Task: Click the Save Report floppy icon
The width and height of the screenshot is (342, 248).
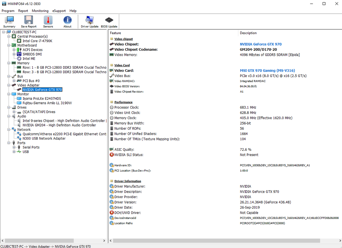Action: pos(28,22)
